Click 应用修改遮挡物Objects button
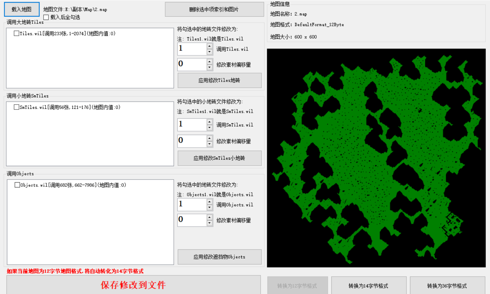 [219, 257]
